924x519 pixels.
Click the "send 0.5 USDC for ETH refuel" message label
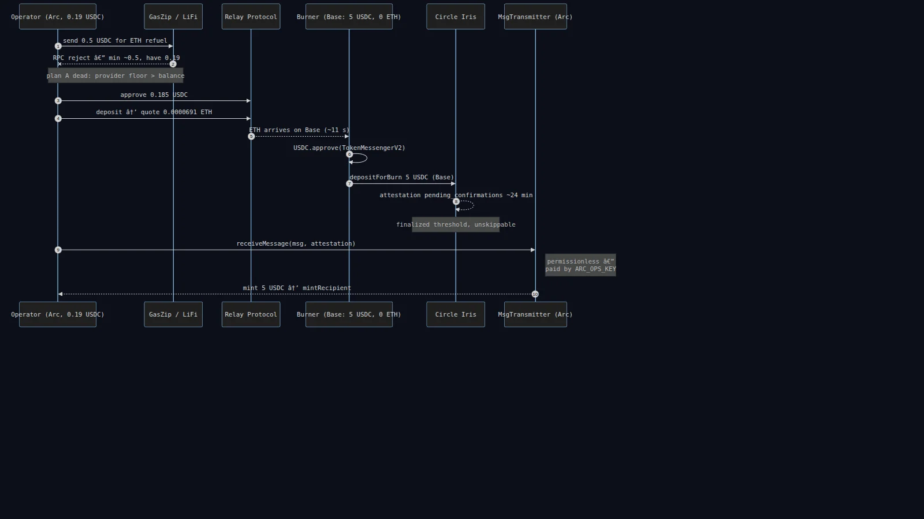coord(115,40)
